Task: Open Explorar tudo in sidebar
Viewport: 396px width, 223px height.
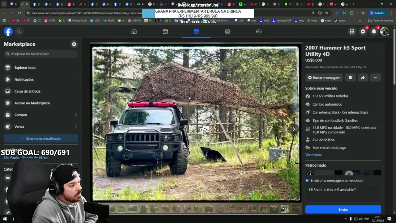Action: [x=41, y=68]
